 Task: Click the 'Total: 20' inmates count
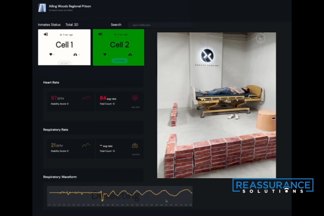coord(72,25)
